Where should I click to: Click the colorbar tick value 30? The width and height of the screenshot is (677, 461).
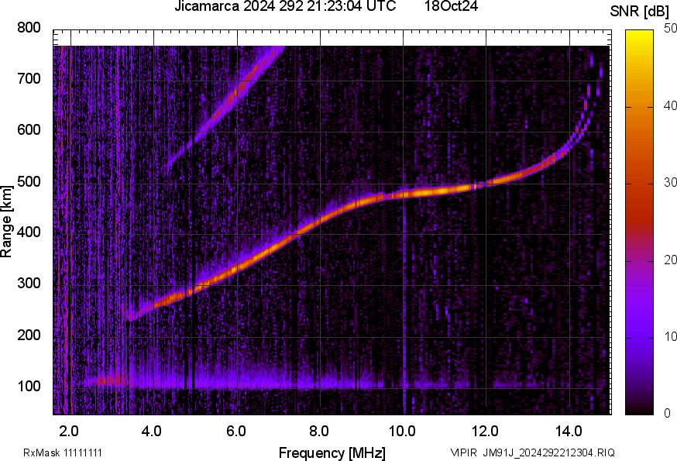point(670,182)
